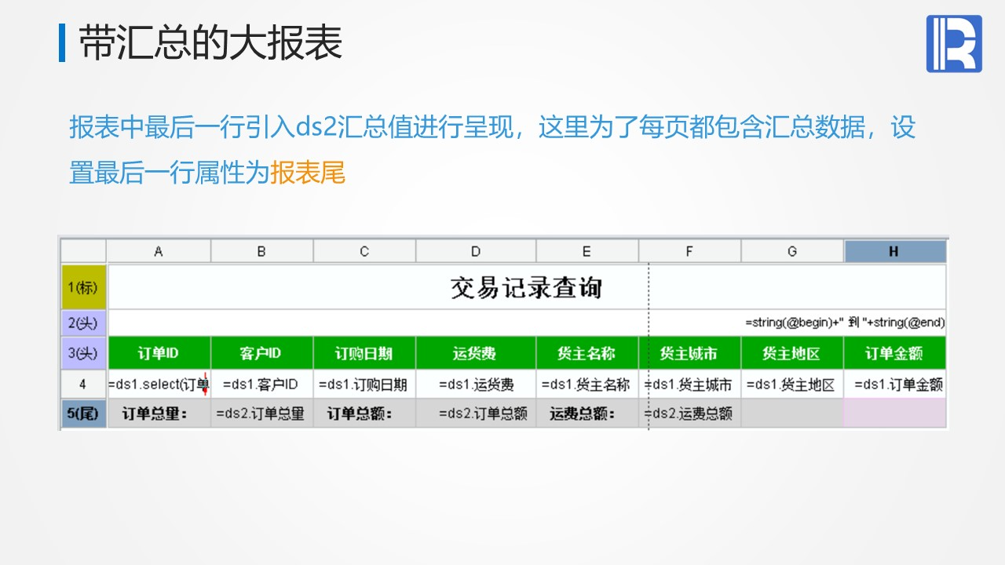1005x565 pixels.
Task: Select the 订单总额： label cell
Action: 364,414
